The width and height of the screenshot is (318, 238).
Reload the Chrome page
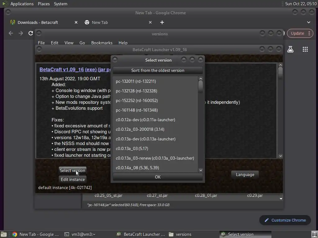(x=31, y=33)
